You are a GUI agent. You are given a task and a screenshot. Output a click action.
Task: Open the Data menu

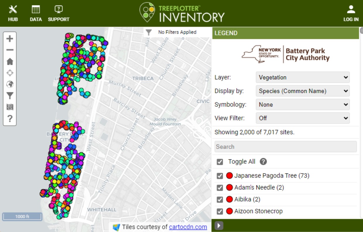click(36, 13)
